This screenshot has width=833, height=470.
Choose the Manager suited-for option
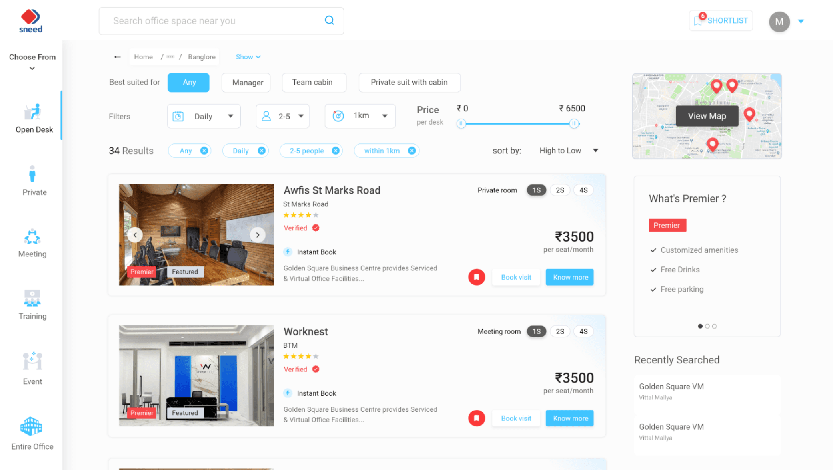click(246, 83)
